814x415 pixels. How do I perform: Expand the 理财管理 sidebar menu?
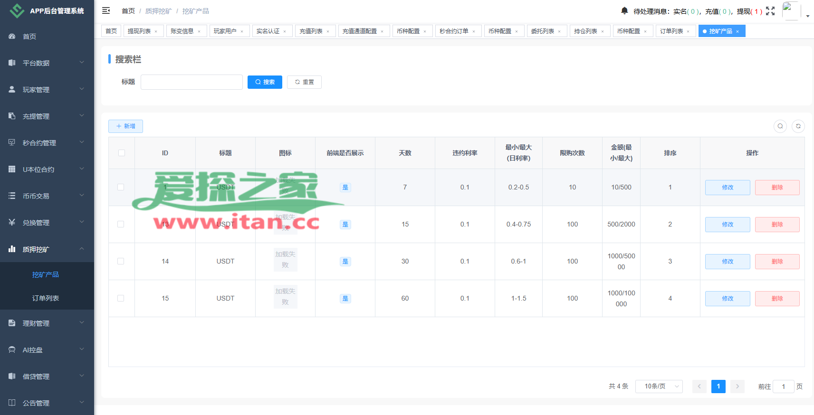pyautogui.click(x=47, y=323)
